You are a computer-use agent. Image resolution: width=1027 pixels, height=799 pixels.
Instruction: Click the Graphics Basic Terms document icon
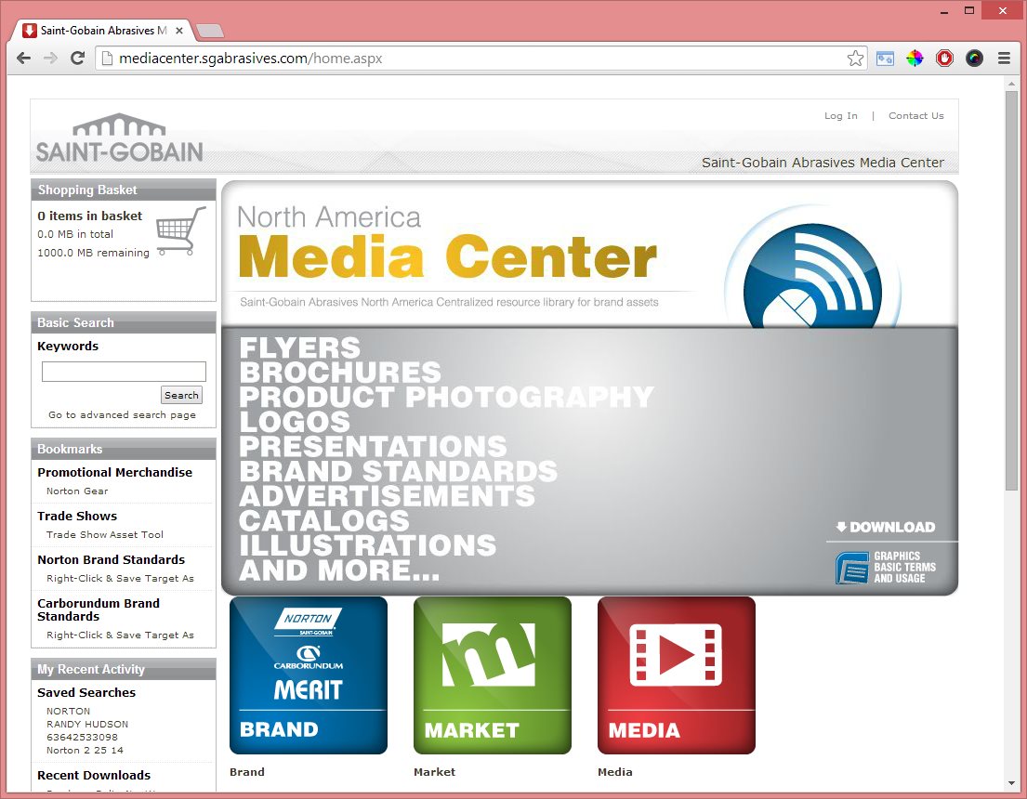click(852, 568)
